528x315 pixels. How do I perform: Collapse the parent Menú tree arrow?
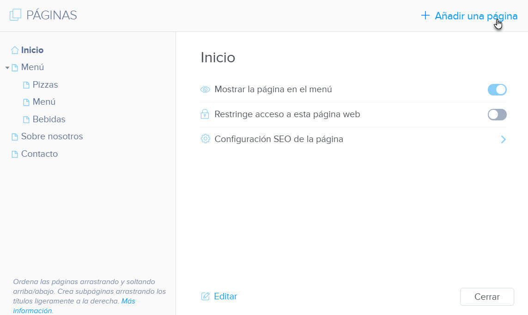coord(7,68)
